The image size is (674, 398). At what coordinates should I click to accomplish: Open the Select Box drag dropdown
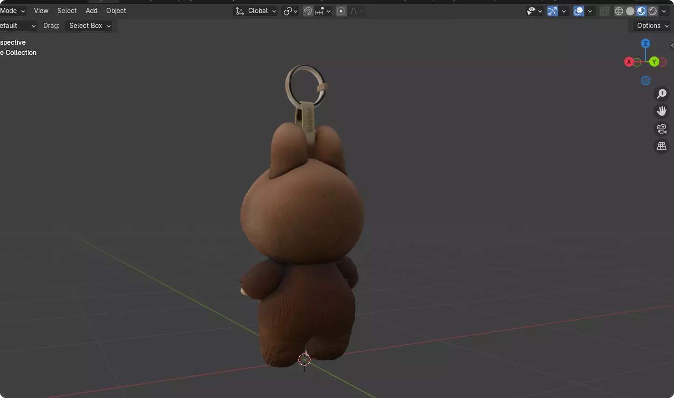click(x=89, y=26)
